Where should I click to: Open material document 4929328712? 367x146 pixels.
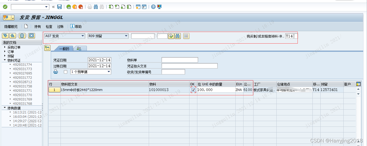[22, 82]
